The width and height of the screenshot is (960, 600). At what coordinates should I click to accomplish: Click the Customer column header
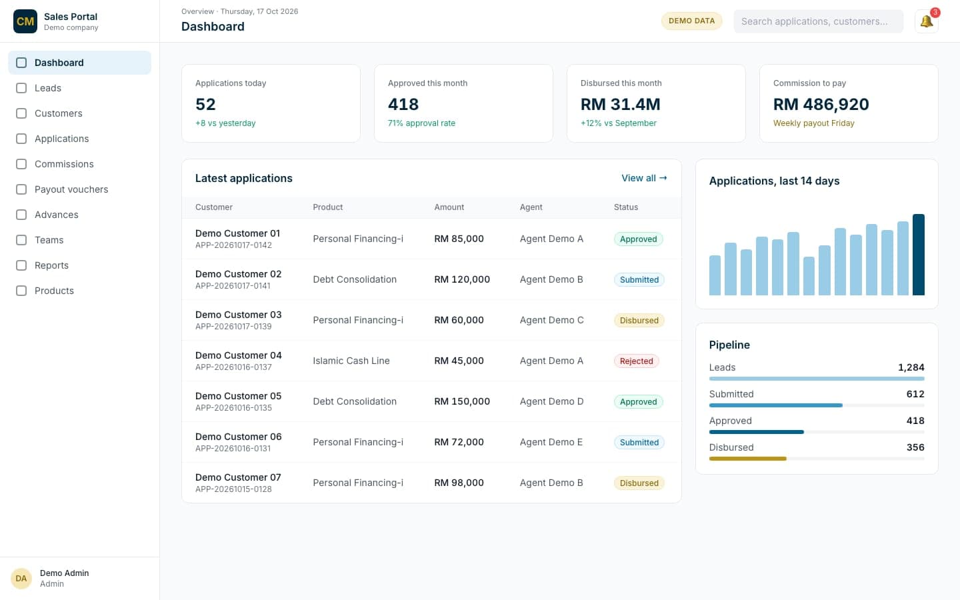pos(214,207)
